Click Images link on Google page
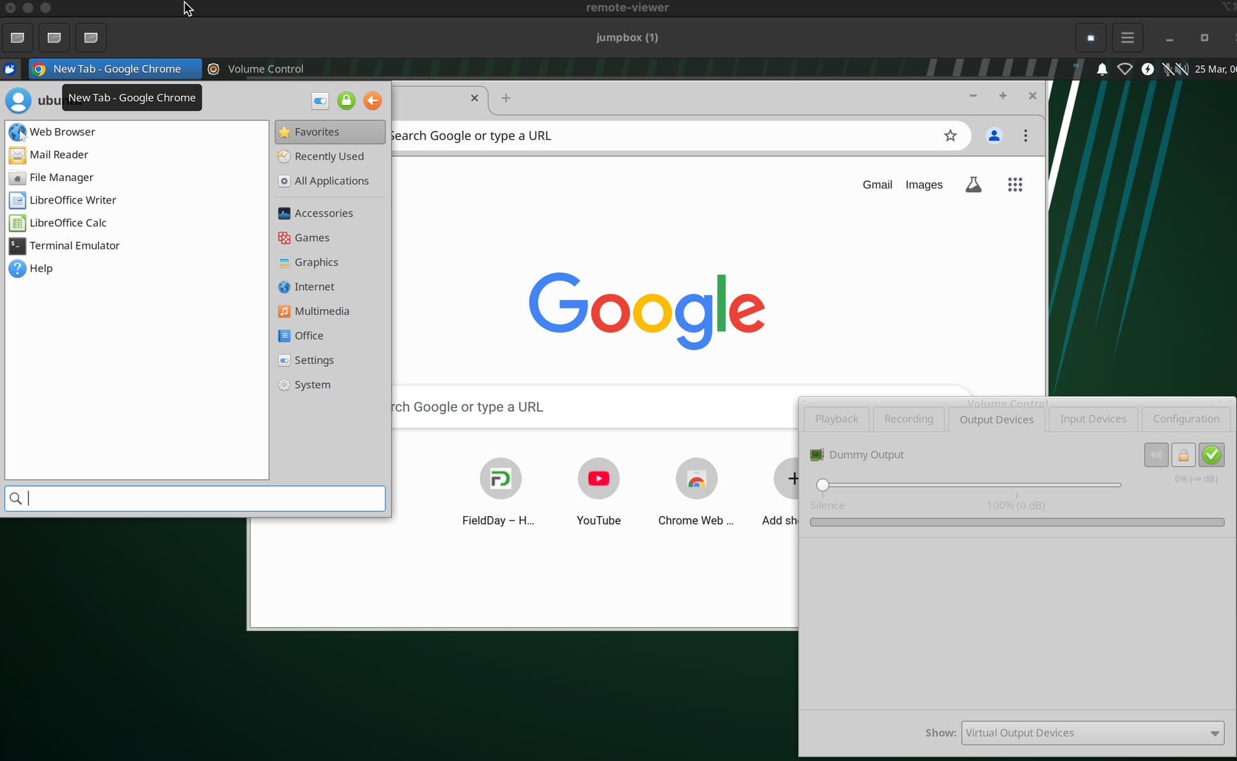Screen dimensions: 1237x761 (x=924, y=185)
